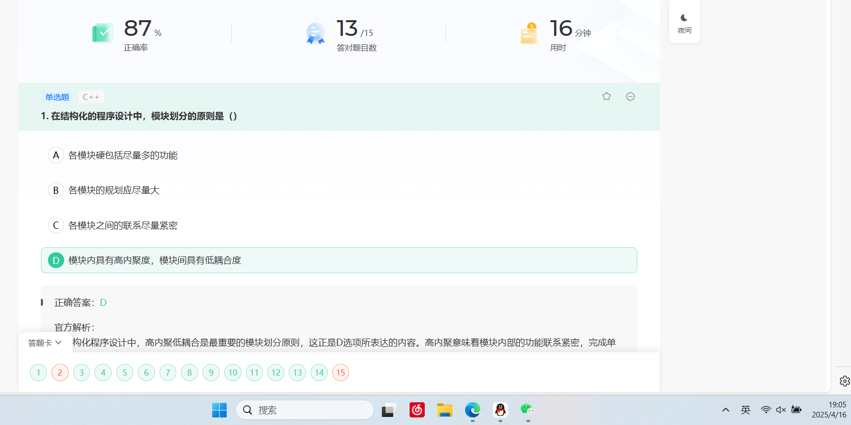This screenshot has width=851, height=425.
Task: Open File Explorer from the taskbar
Action: pyautogui.click(x=444, y=410)
